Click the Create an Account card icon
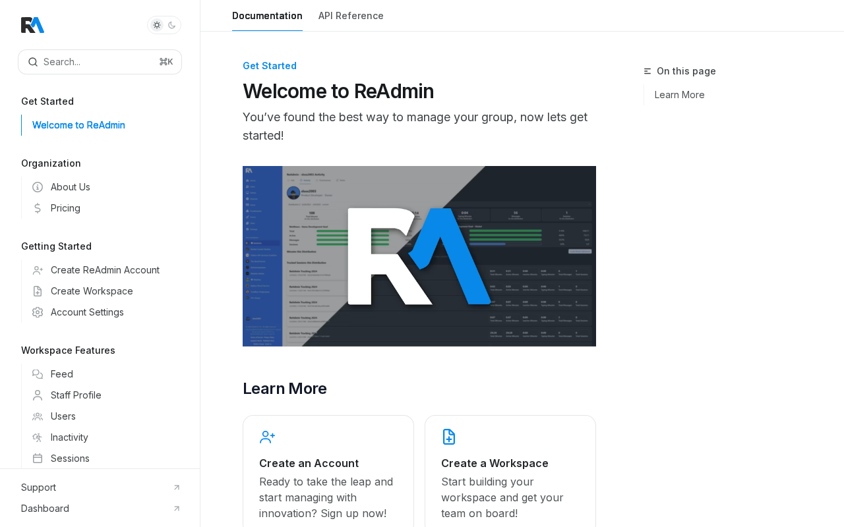Viewport: 844px width, 527px height. 267,437
